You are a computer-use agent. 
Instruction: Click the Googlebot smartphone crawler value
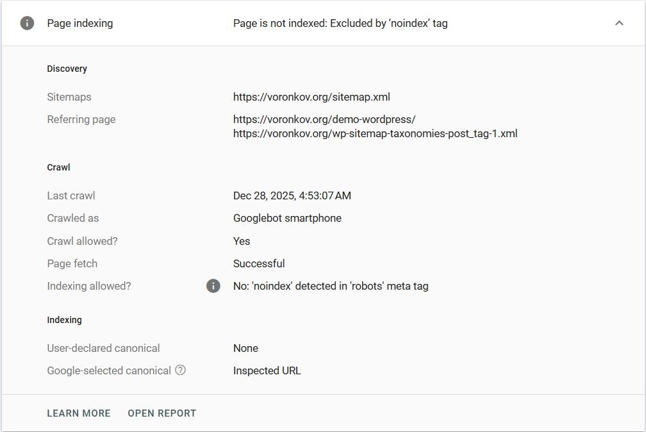tap(287, 218)
